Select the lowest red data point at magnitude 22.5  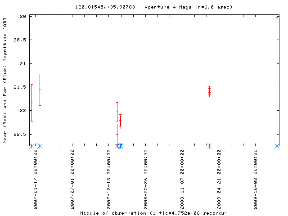click(x=117, y=135)
